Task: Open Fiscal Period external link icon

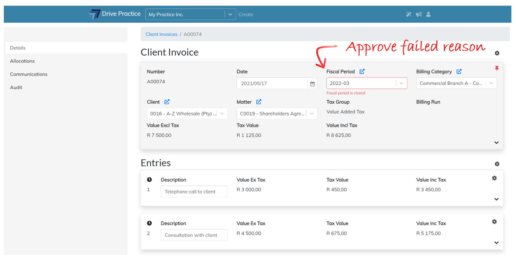Action: 362,72
